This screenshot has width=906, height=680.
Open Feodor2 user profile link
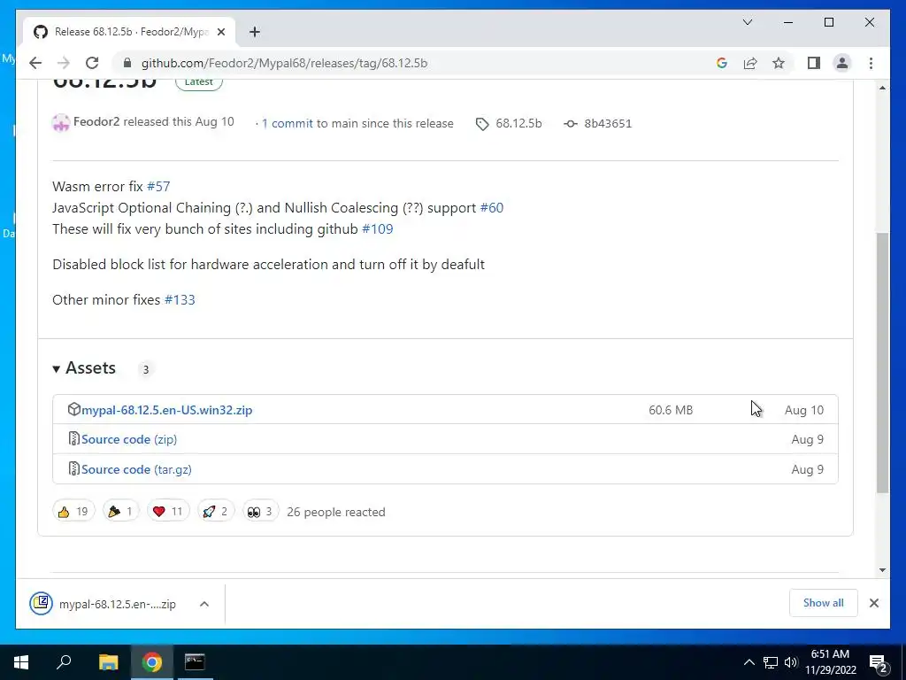coord(96,122)
